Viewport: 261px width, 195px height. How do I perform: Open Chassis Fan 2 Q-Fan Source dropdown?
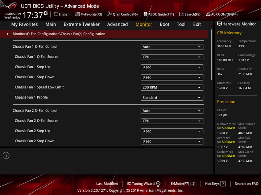click(172, 121)
